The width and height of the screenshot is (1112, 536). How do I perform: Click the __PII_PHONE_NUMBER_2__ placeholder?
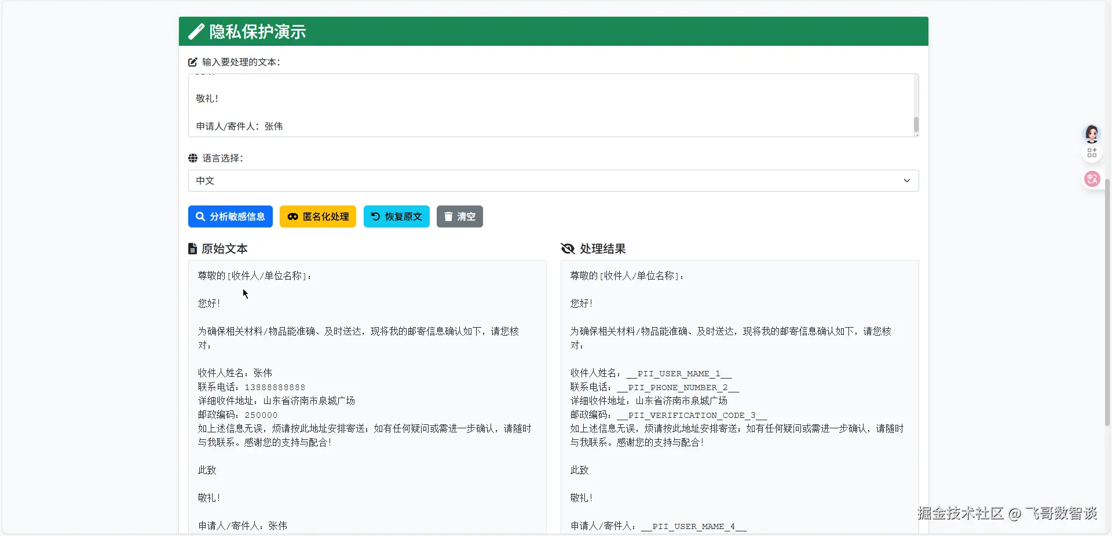(x=678, y=387)
